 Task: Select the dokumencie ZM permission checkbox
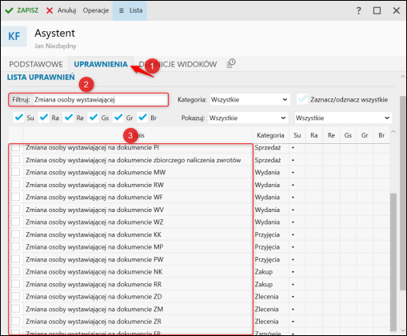pos(16,309)
